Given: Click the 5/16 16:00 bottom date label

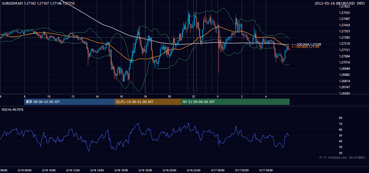Looking at the screenshot, I should [x=121, y=170].
